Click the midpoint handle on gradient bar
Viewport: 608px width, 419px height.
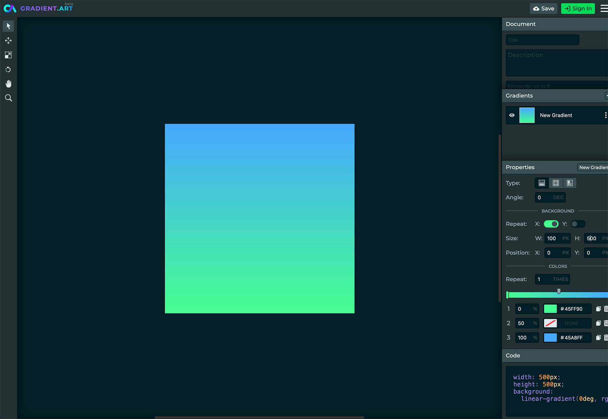(x=559, y=291)
